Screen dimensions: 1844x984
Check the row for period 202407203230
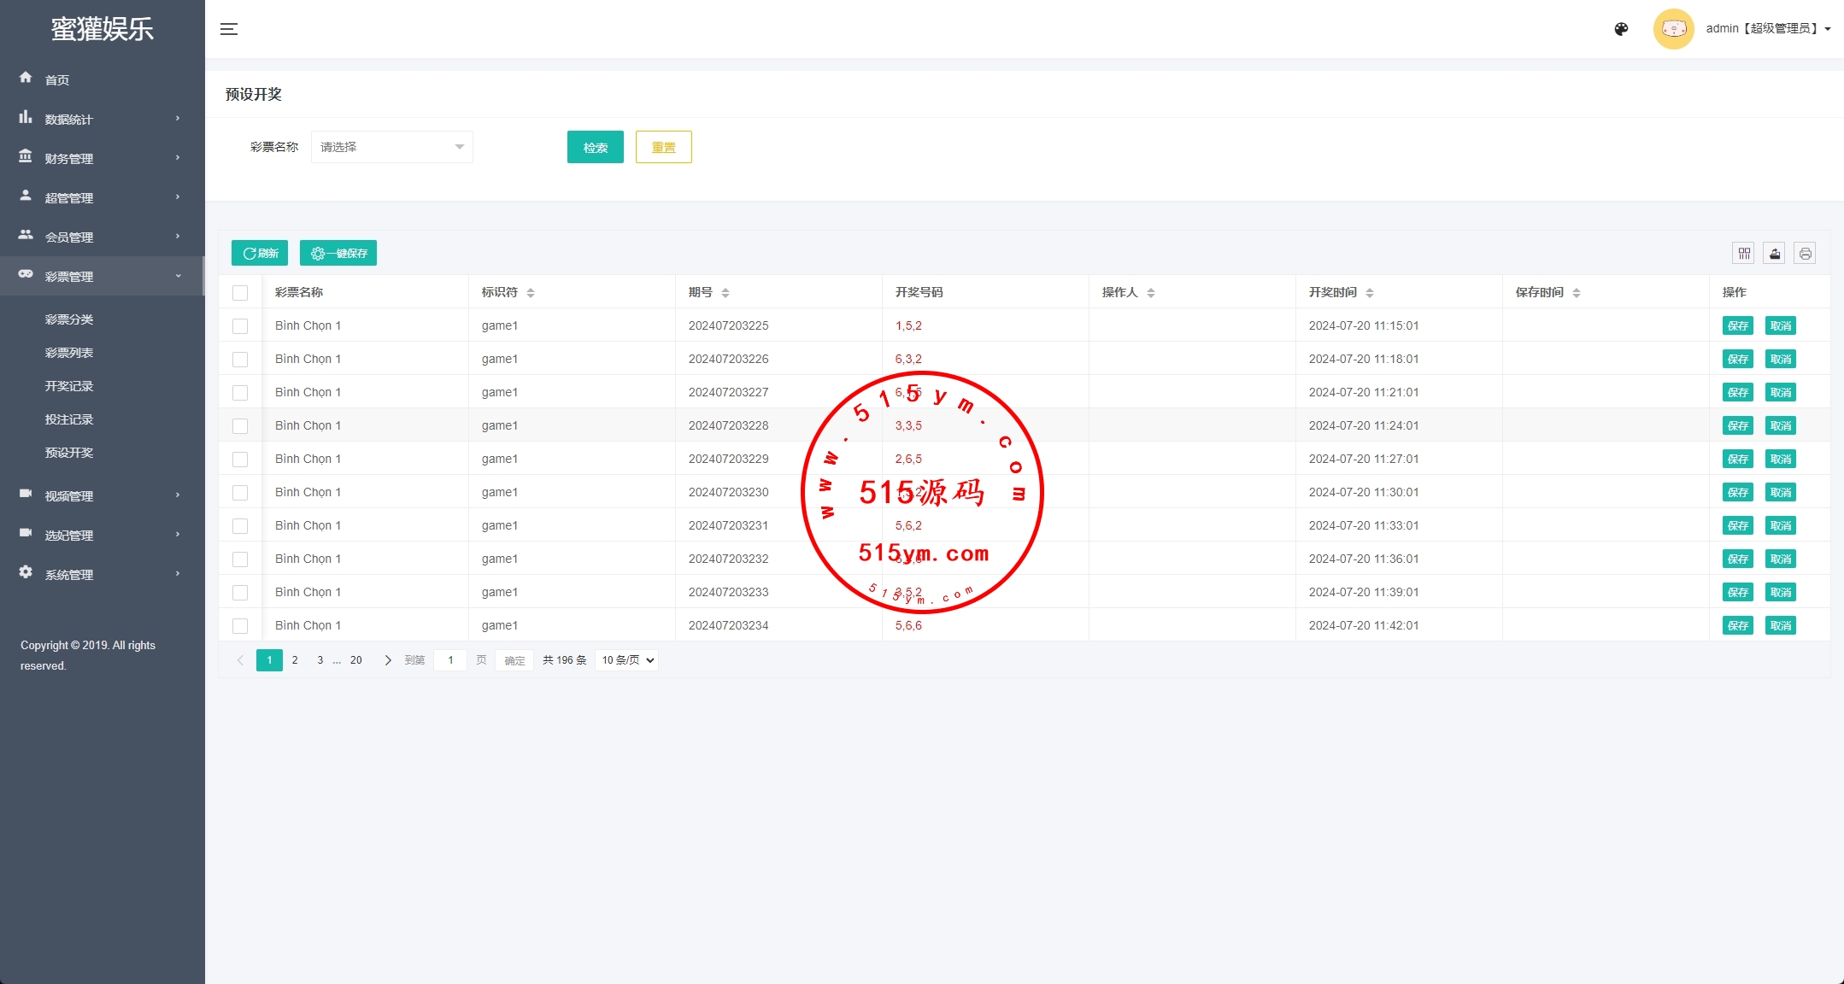point(240,493)
